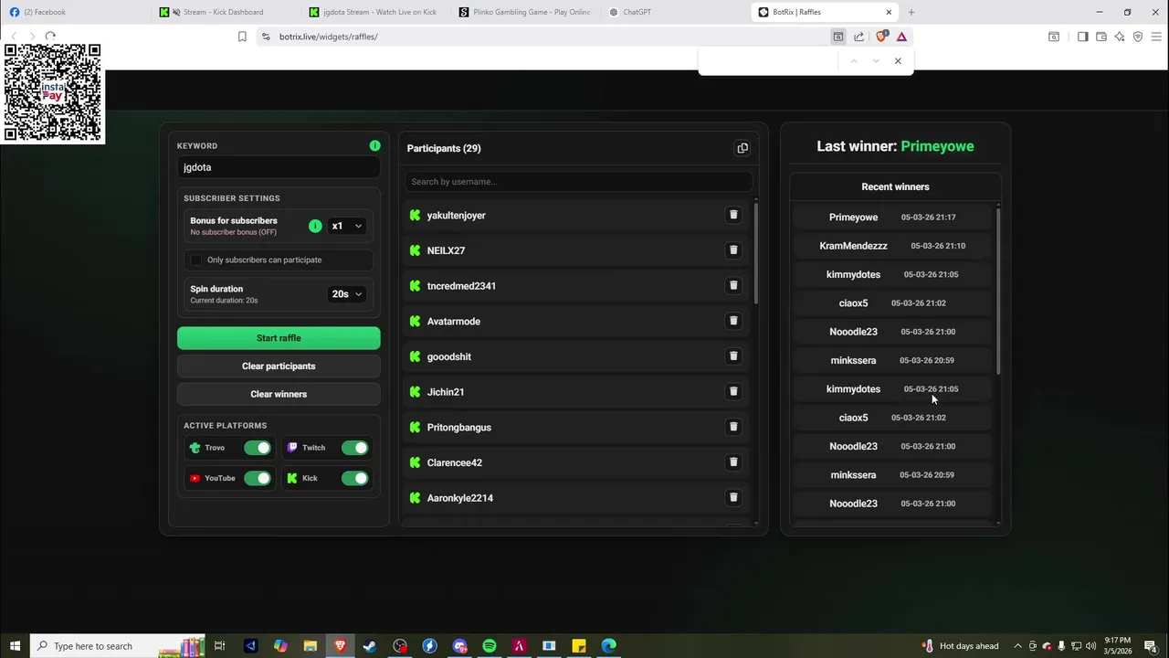This screenshot has width=1169, height=658.
Task: Click the green keyword info icon
Action: [374, 145]
